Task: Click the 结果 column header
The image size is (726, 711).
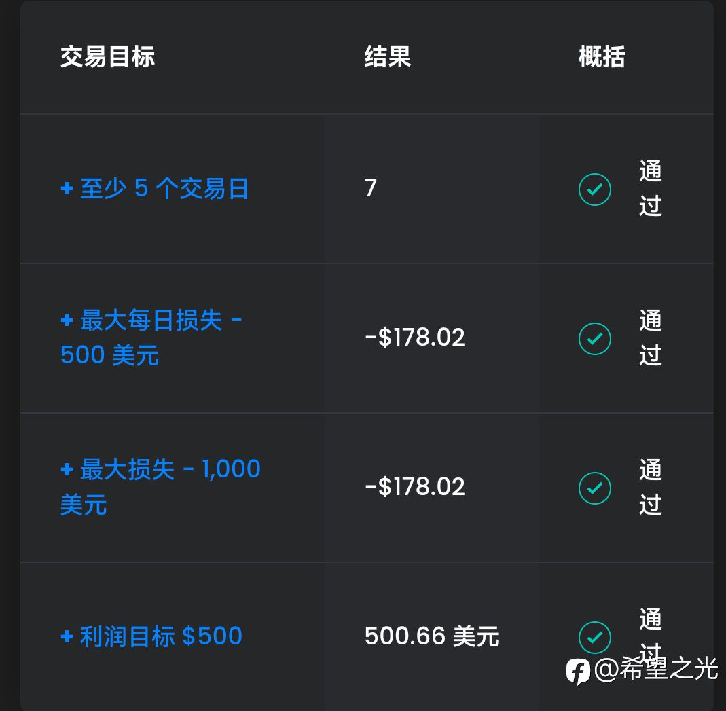Action: 388,57
